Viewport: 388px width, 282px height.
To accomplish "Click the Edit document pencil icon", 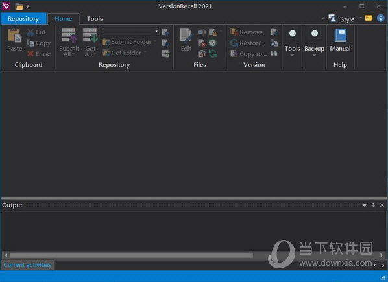I will click(x=186, y=36).
